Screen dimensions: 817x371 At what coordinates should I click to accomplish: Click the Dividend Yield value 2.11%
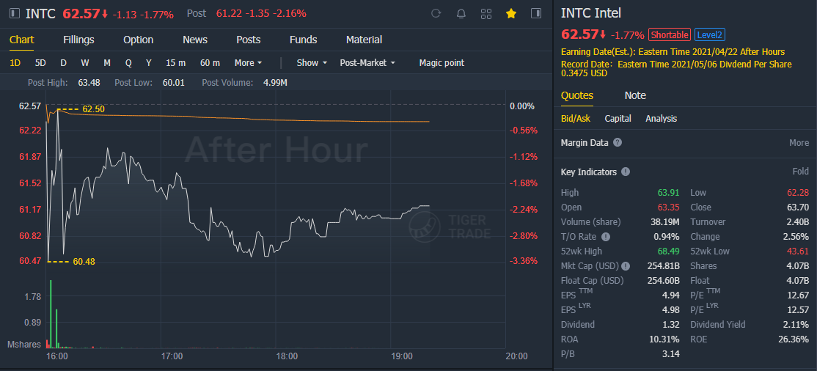tap(796, 325)
